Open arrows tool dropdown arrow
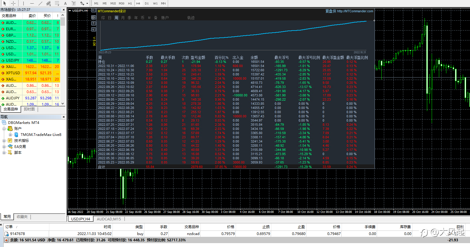Viewport: 470px width, 247px height. pyautogui.click(x=87, y=4)
